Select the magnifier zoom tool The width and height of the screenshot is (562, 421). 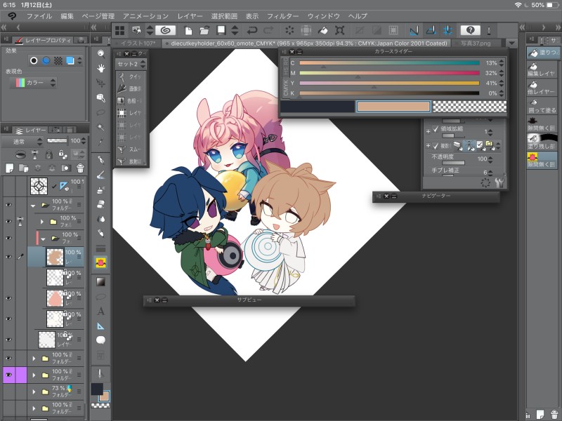[x=101, y=54]
